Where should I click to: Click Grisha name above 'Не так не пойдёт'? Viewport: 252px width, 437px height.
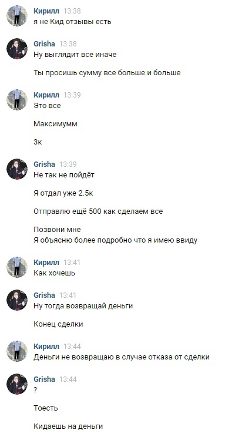tap(44, 164)
